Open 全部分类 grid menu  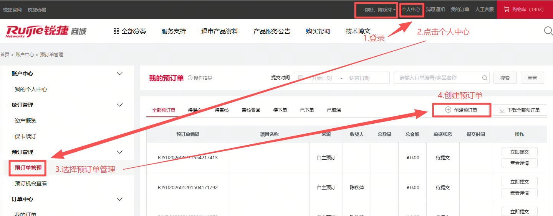pyautogui.click(x=130, y=31)
